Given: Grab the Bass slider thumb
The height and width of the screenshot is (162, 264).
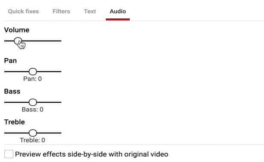Looking at the screenshot, I should pos(33,102).
